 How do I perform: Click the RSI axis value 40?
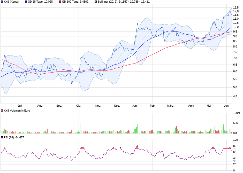[x=235, y=158]
